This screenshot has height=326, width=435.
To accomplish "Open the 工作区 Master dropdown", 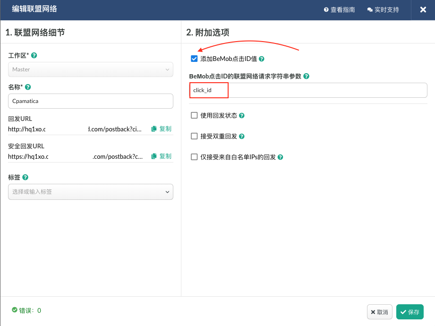I will [x=91, y=69].
